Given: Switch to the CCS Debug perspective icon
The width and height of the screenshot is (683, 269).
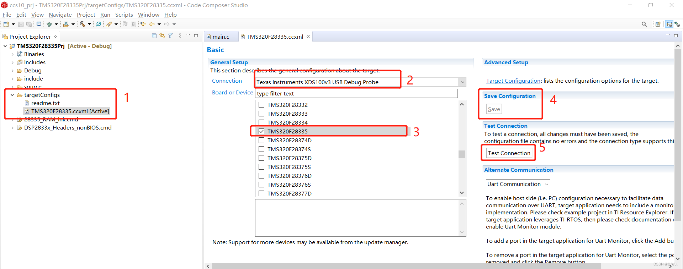Looking at the screenshot, I should (x=677, y=24).
